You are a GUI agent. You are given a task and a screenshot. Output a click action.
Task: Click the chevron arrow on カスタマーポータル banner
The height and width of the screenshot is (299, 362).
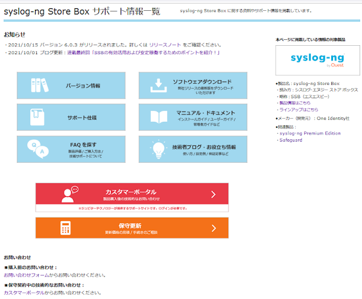point(214,194)
